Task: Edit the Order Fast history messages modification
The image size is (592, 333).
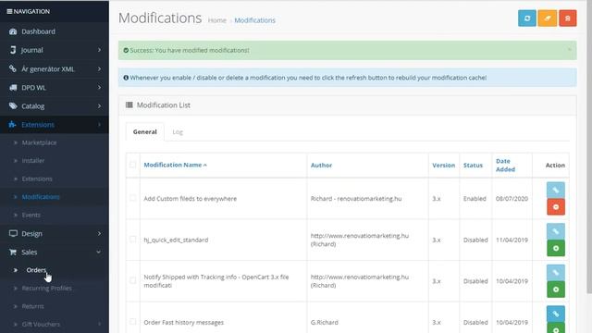Action: point(556,314)
